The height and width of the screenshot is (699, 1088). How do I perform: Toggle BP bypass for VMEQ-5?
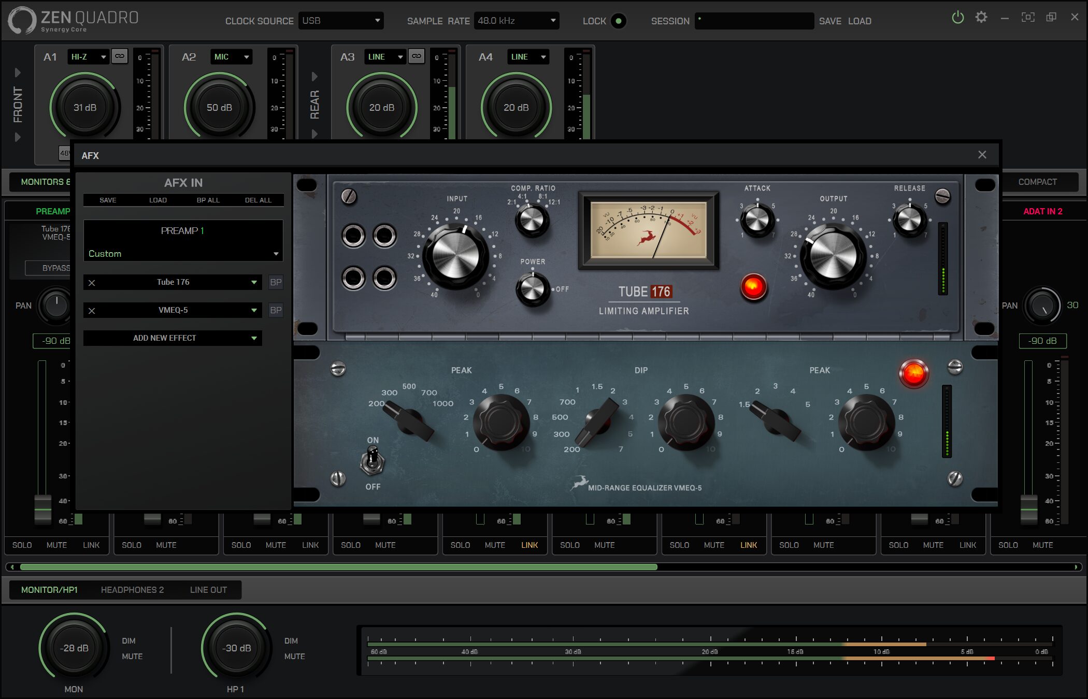pos(276,310)
